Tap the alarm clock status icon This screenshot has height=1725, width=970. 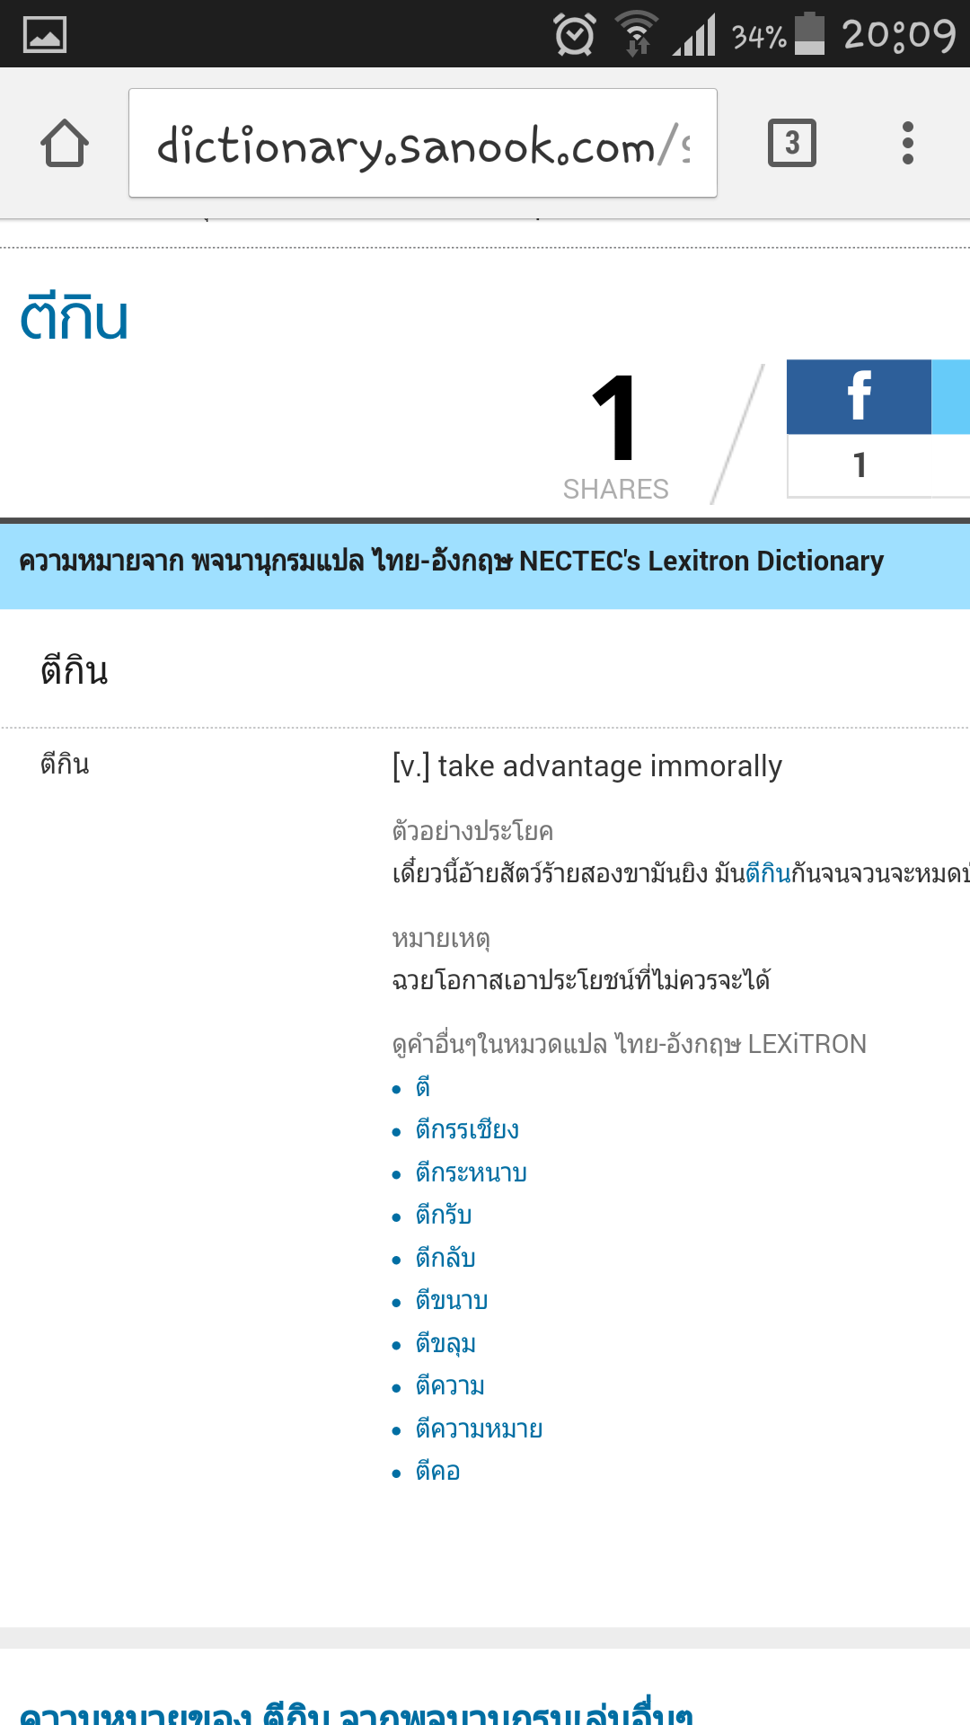575,35
